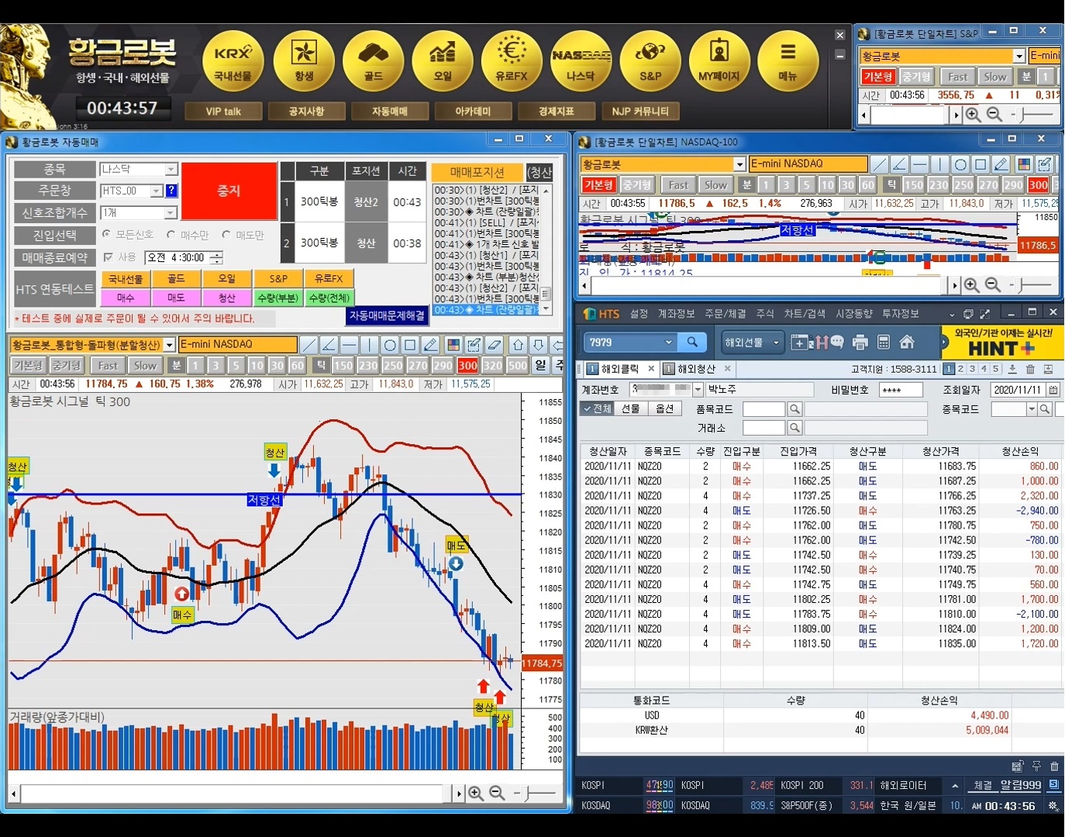Select the pencil tool in main chart toolbar
The width and height of the screenshot is (1065, 837).
pyautogui.click(x=430, y=345)
